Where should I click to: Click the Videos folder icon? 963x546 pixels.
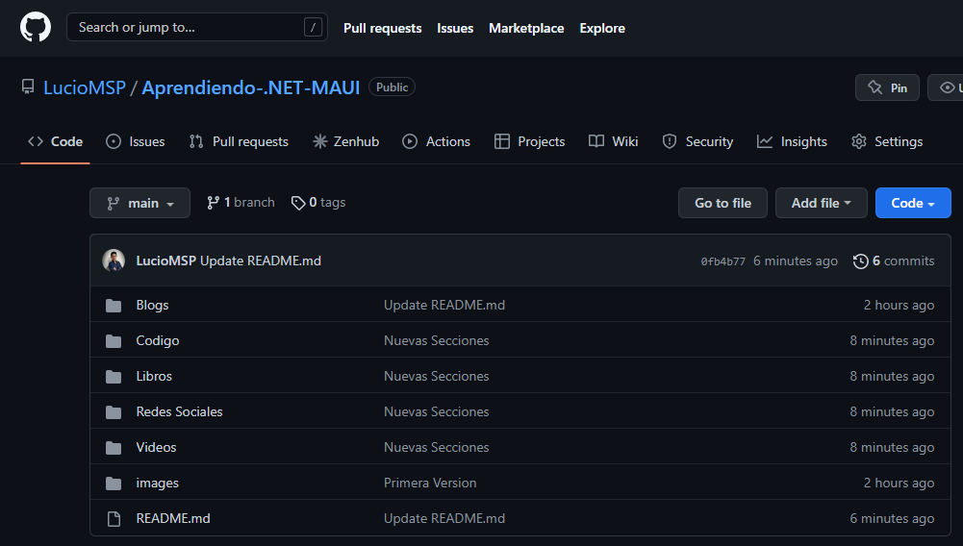114,448
